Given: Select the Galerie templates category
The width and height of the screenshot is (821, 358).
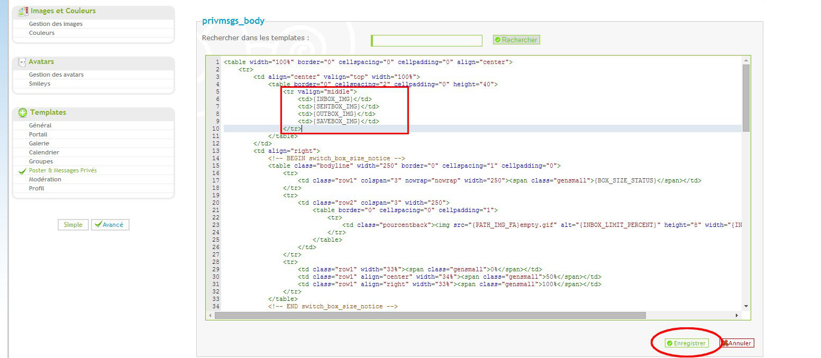Looking at the screenshot, I should 39,143.
